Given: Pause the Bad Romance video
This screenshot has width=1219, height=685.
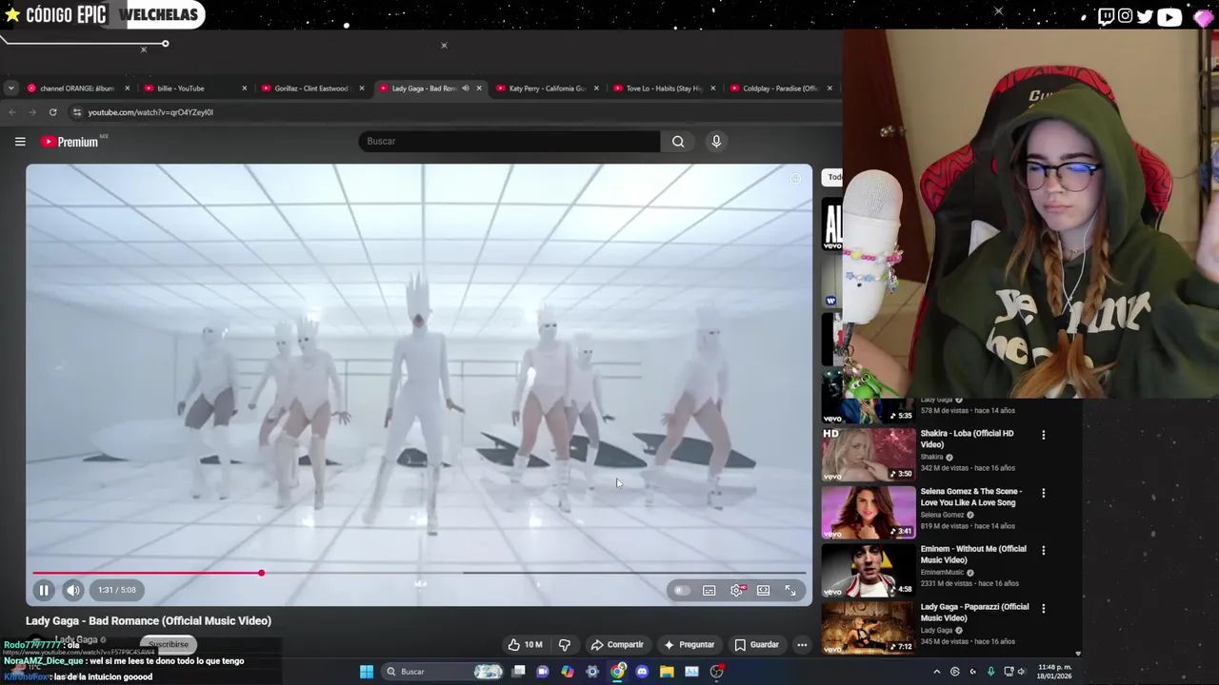Looking at the screenshot, I should tap(44, 590).
